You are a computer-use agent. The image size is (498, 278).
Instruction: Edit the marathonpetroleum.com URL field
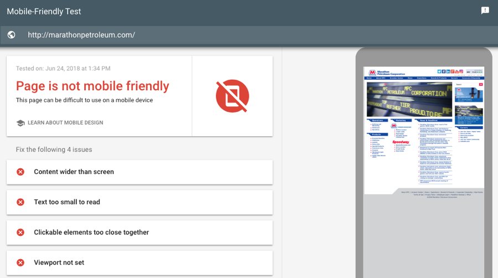(x=249, y=35)
